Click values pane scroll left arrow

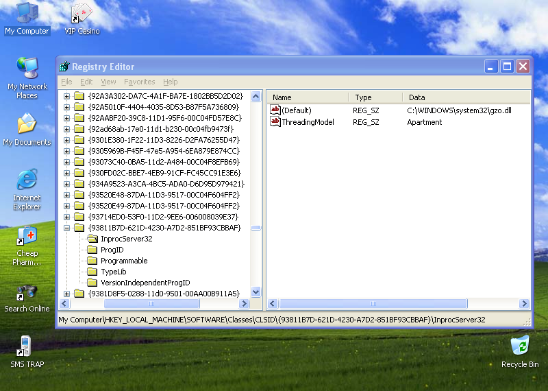[x=273, y=303]
